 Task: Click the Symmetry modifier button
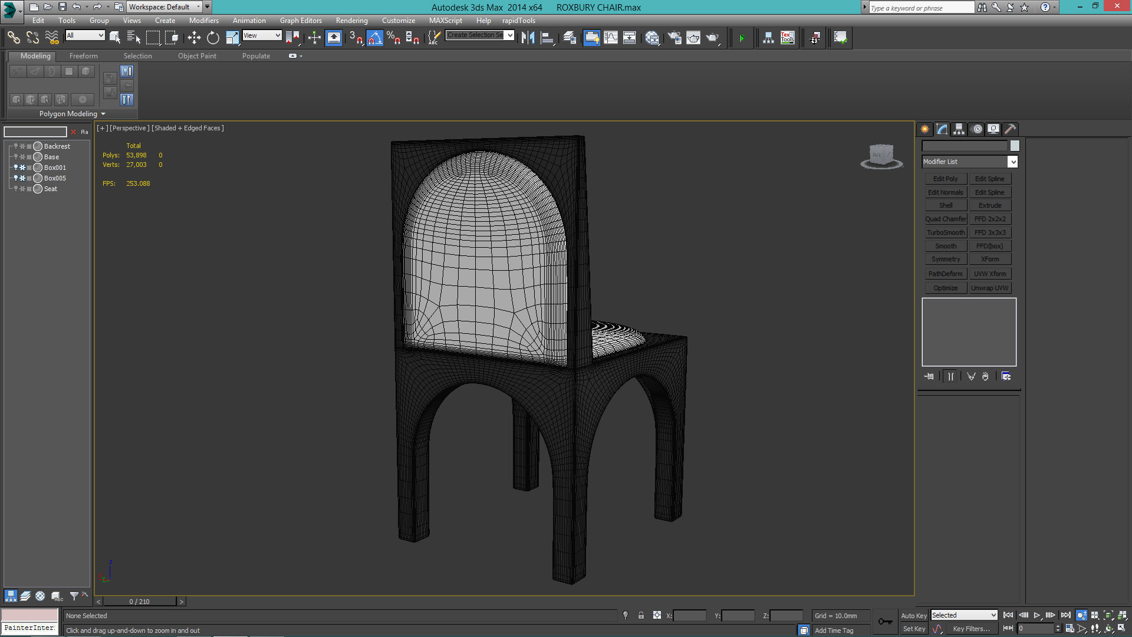click(x=946, y=259)
